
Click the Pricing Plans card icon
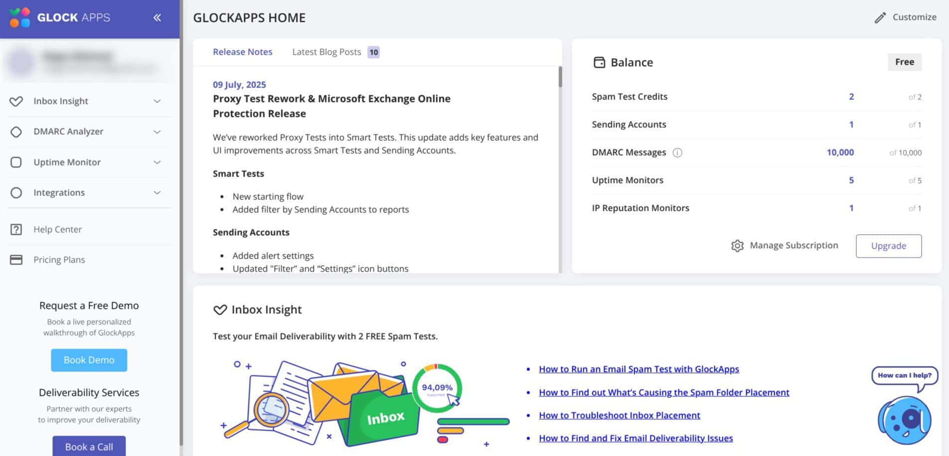(16, 260)
